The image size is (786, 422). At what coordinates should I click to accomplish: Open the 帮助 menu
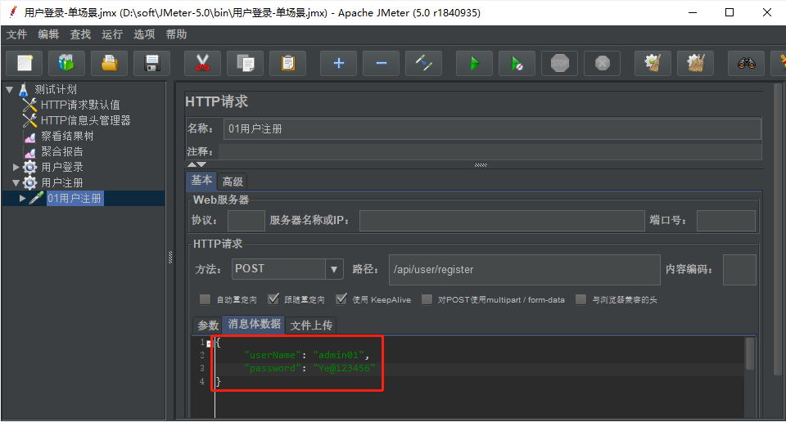(x=176, y=34)
